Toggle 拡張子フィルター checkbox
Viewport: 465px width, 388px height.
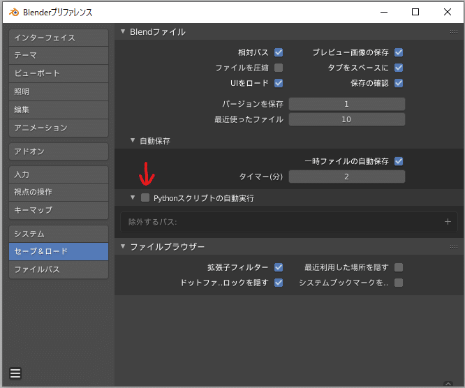pyautogui.click(x=279, y=267)
